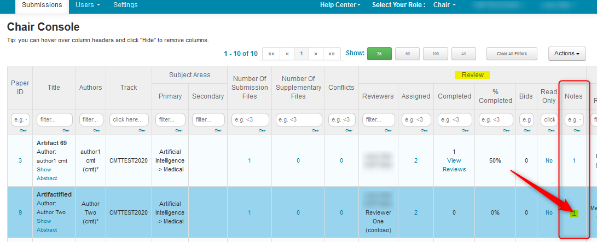The height and width of the screenshot is (242, 597).
Task: Open the Help Center dropdown
Action: click(340, 5)
